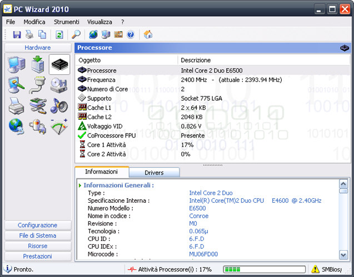Screen dimensions: 354x277
Task: Click the Home house icon in toolbar
Action: pyautogui.click(x=148, y=35)
